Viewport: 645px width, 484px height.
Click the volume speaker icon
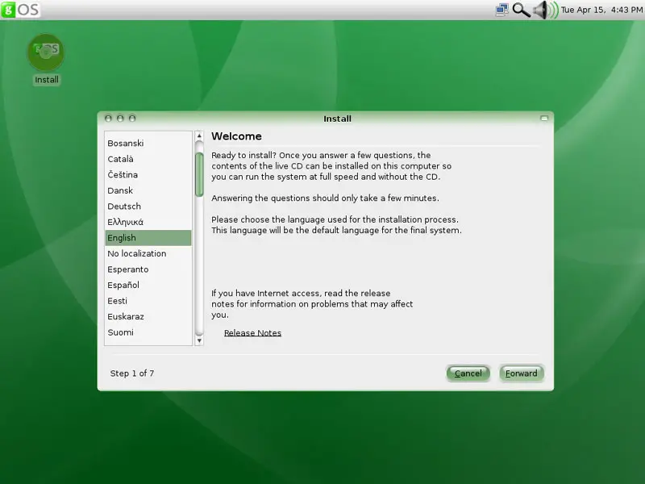click(x=543, y=10)
